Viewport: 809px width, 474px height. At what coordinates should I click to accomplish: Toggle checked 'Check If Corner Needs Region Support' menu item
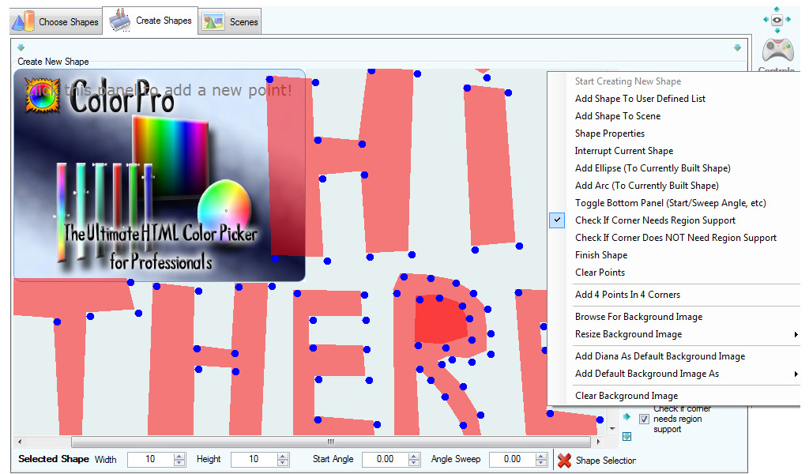[655, 220]
